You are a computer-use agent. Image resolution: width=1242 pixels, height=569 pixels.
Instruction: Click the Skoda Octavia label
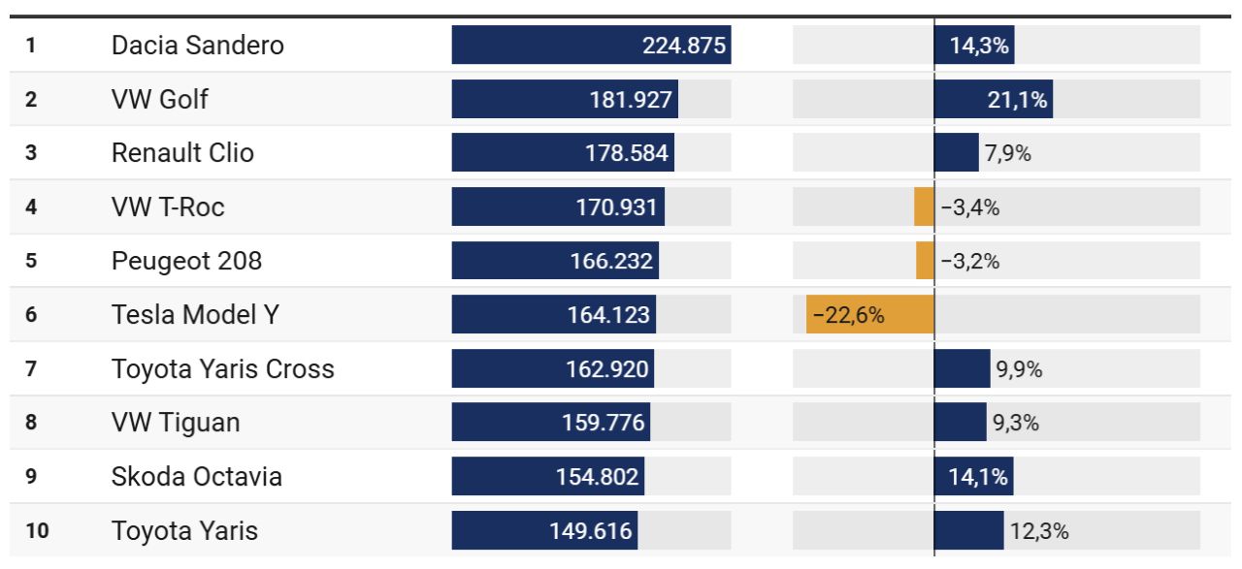tap(197, 476)
